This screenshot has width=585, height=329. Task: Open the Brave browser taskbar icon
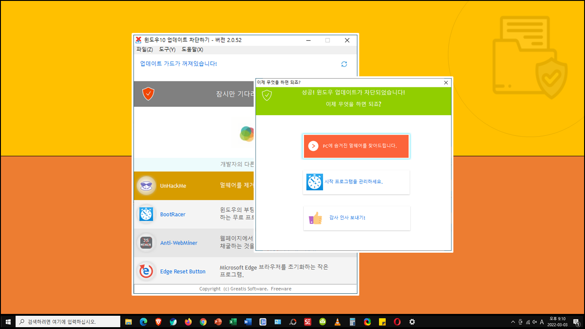point(158,322)
